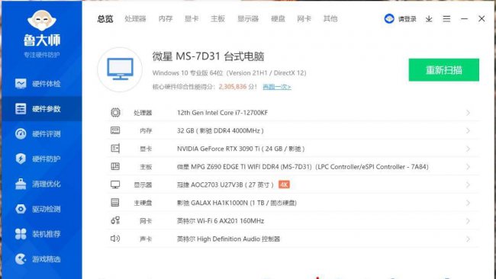This screenshot has width=496, height=279.
Task: Open the download arrow icon
Action: pyautogui.click(x=429, y=19)
